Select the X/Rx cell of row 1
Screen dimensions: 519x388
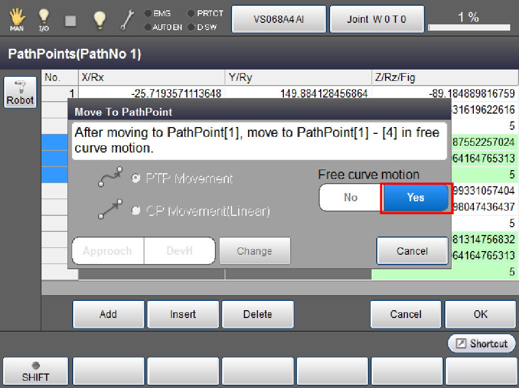tap(151, 94)
